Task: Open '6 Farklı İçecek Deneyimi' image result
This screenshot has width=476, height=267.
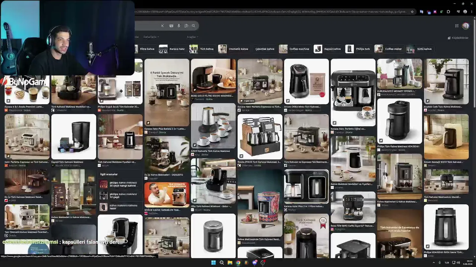Action: [167, 92]
